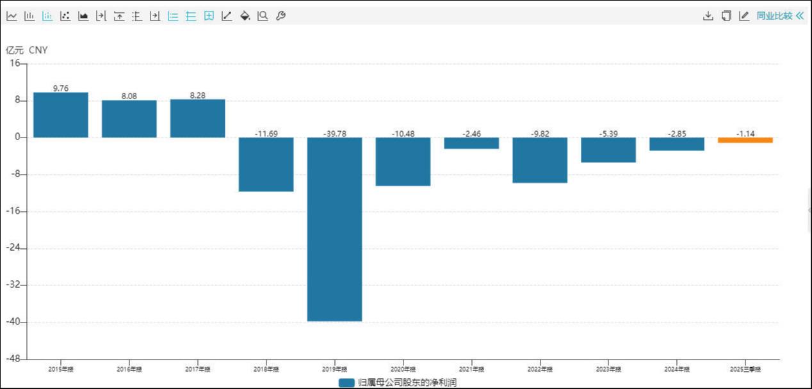Click the edit chart pencil icon
The width and height of the screenshot is (812, 389).
pyautogui.click(x=743, y=16)
